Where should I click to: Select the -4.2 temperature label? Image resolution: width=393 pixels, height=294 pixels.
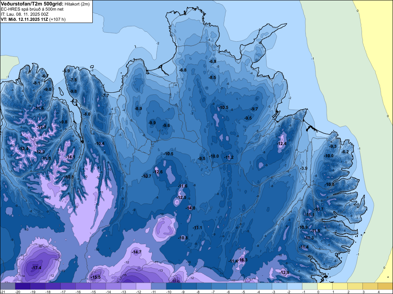(74, 101)
